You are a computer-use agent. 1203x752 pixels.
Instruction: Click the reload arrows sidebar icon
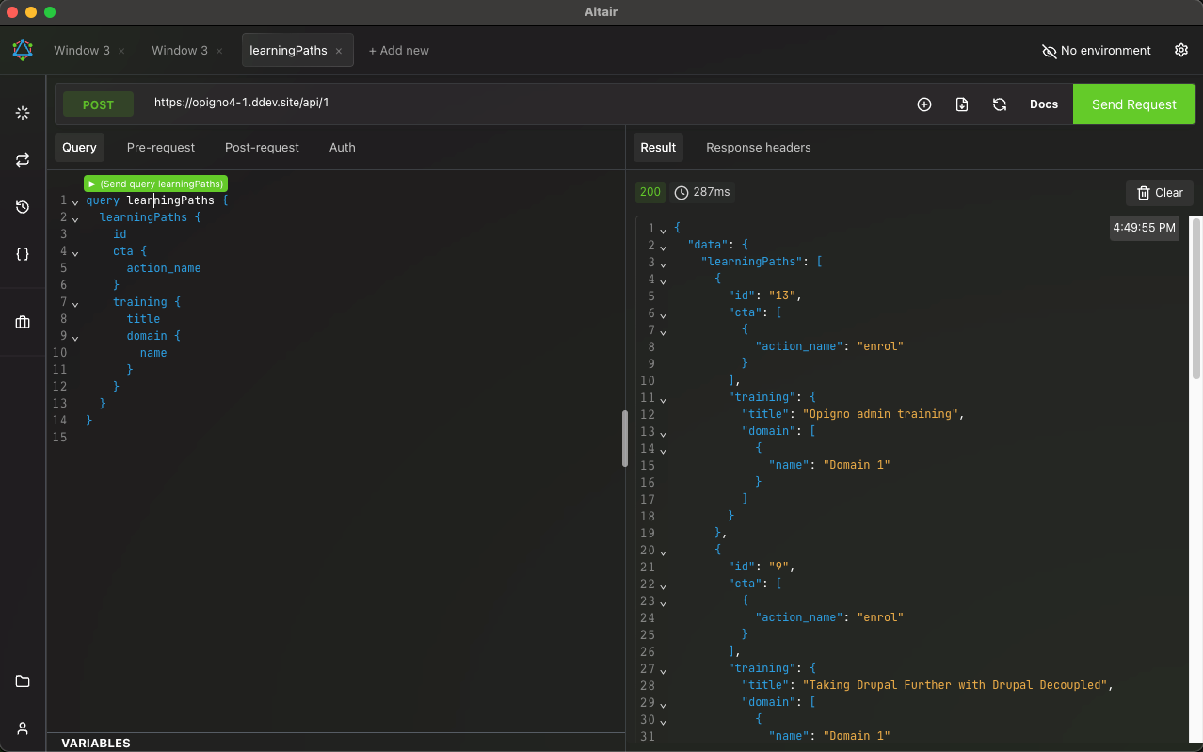click(x=23, y=160)
